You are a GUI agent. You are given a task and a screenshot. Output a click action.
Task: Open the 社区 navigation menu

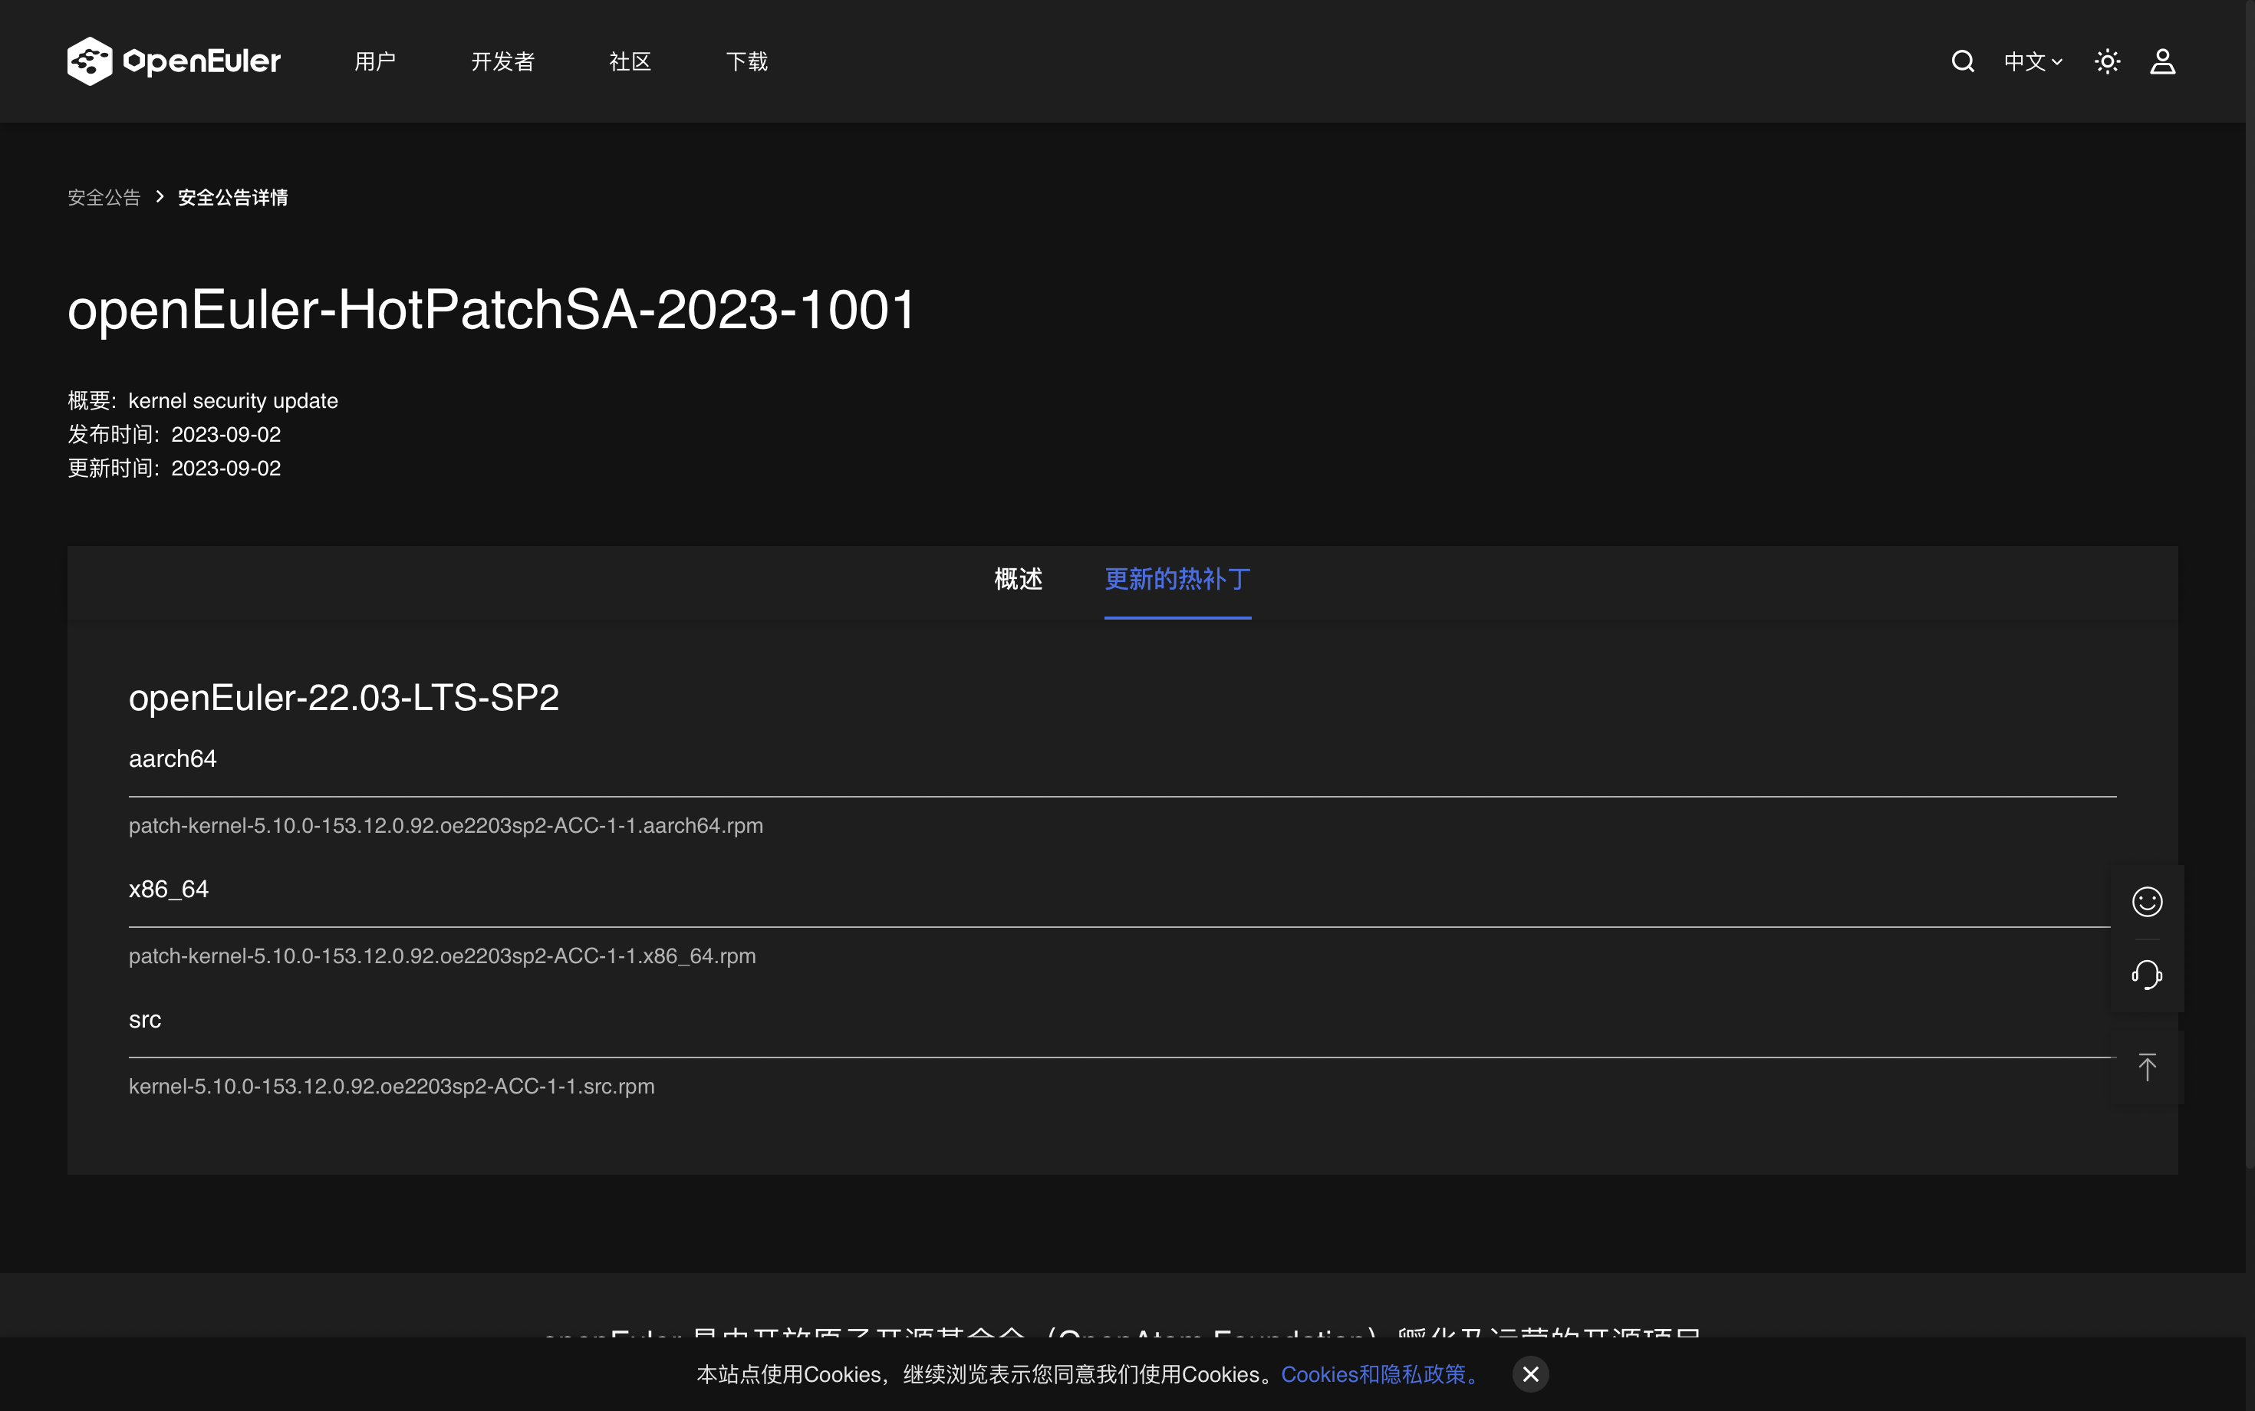coord(630,61)
